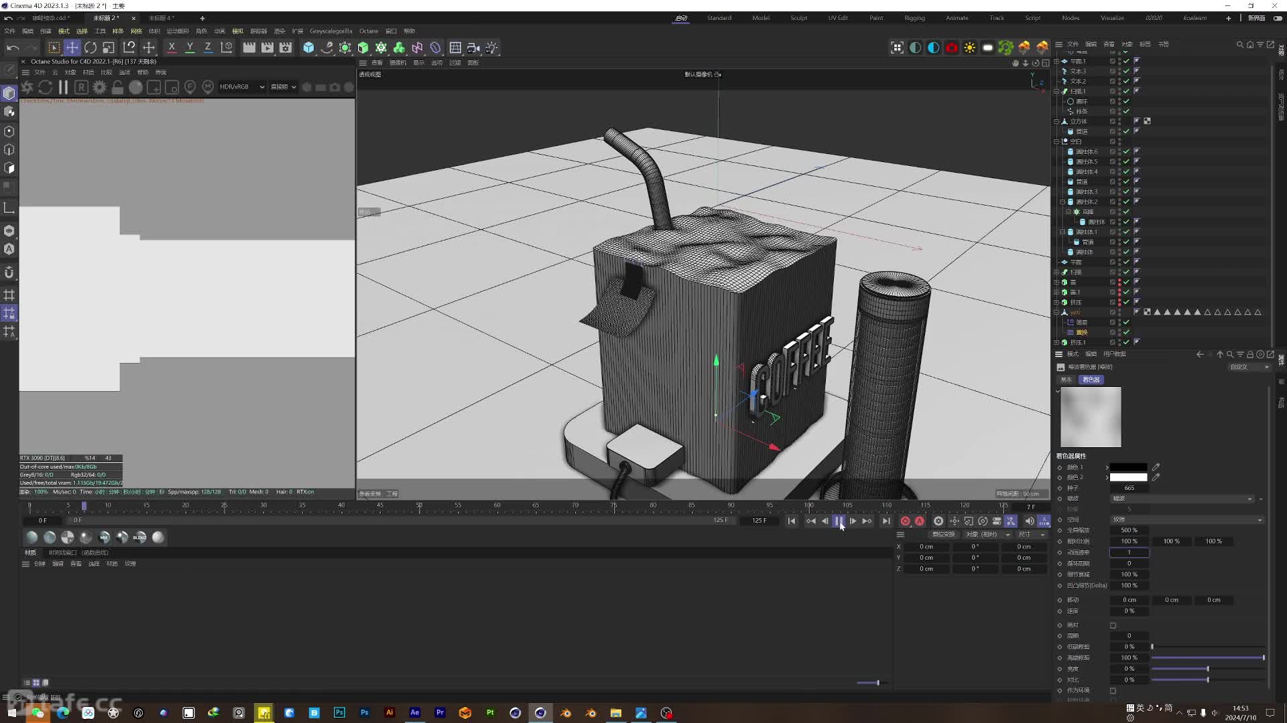1287x723 pixels.
Task: Toggle autokeying red button
Action: [x=920, y=521]
